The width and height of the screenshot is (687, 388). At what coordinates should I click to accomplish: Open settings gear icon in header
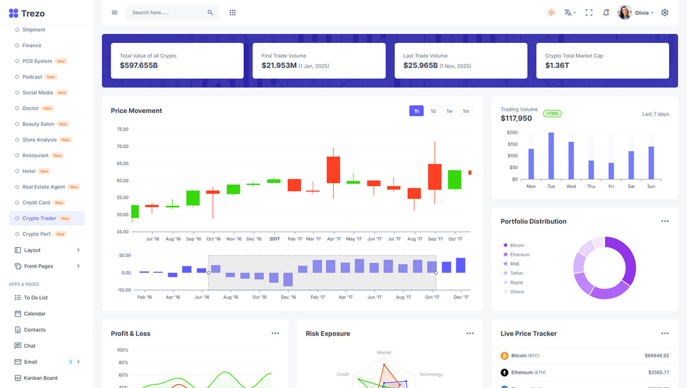(664, 13)
